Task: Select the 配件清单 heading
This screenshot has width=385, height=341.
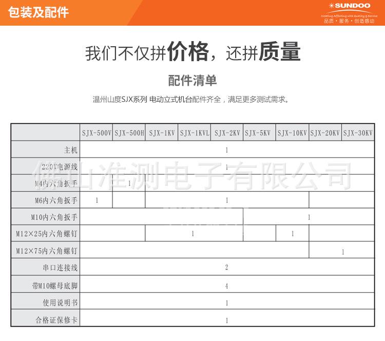Action: point(192,81)
